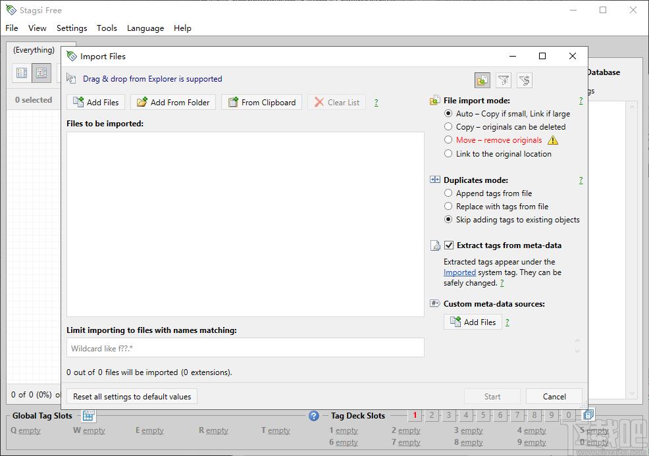Click the Q empty global tag slot
649x456 pixels.
point(26,430)
